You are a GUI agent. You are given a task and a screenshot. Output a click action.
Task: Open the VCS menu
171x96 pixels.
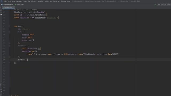[59, 1]
